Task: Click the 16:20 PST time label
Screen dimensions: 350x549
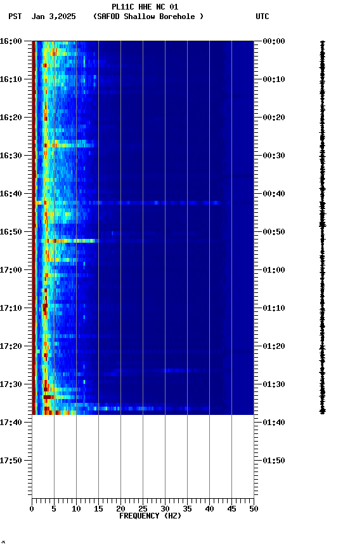Action: (x=11, y=118)
